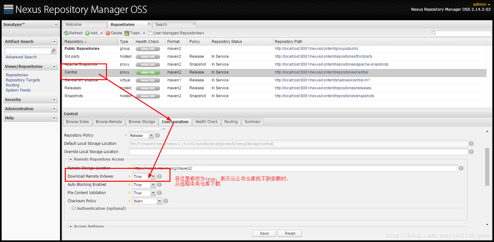Open the Routing tab
The width and height of the screenshot is (494, 242).
(x=231, y=122)
